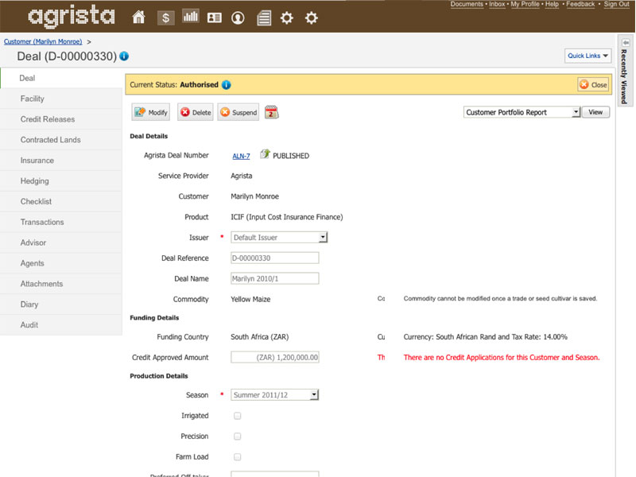Go to the Home icon in header
Image resolution: width=636 pixels, height=477 pixels.
(138, 17)
